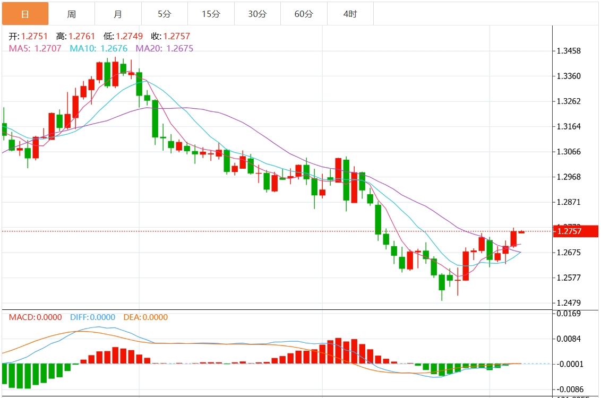The image size is (601, 398).
Task: Click the 0.0084 MACD axis label
Action: coord(568,339)
